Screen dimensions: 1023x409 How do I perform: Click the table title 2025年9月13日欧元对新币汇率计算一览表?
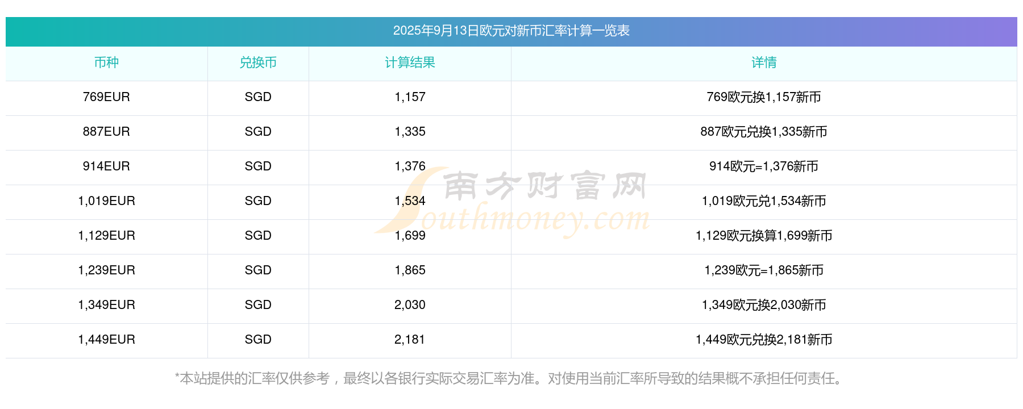click(x=511, y=31)
